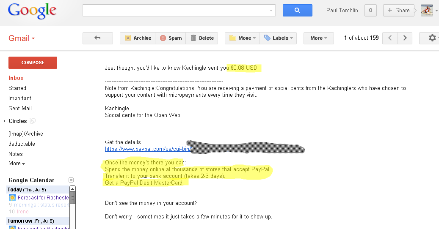Open the [Imap]/Archive label

coord(26,134)
